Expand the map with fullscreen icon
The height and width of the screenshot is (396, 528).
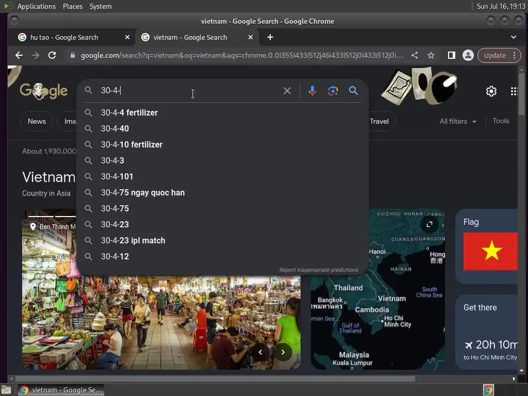pos(430,224)
